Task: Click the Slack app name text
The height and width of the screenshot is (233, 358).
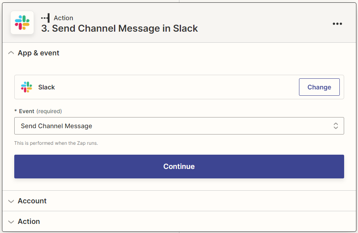Action: click(47, 87)
